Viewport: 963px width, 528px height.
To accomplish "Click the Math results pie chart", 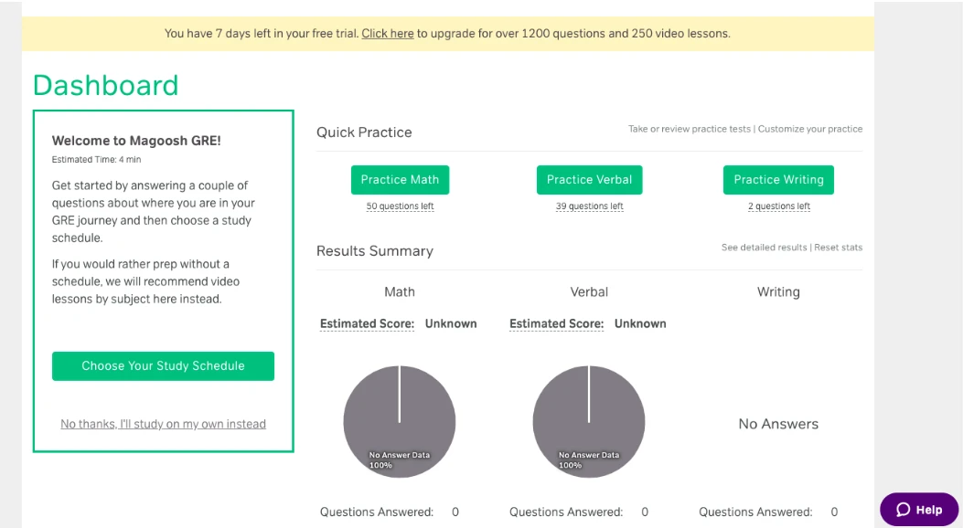I will 399,421.
